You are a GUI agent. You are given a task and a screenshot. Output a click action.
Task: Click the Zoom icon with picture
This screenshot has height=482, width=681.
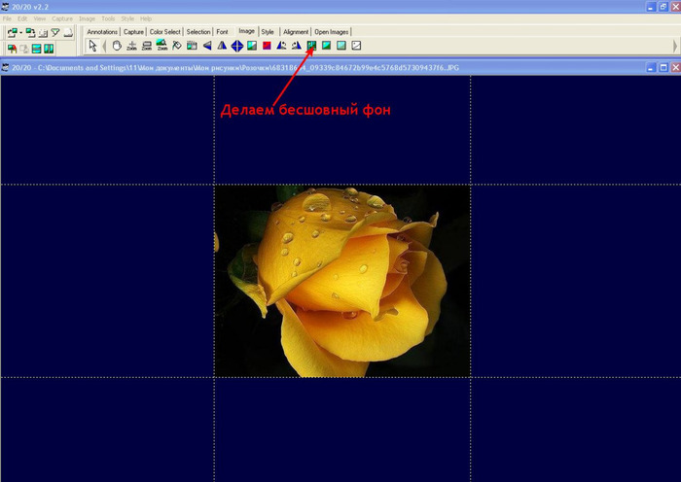click(x=161, y=45)
